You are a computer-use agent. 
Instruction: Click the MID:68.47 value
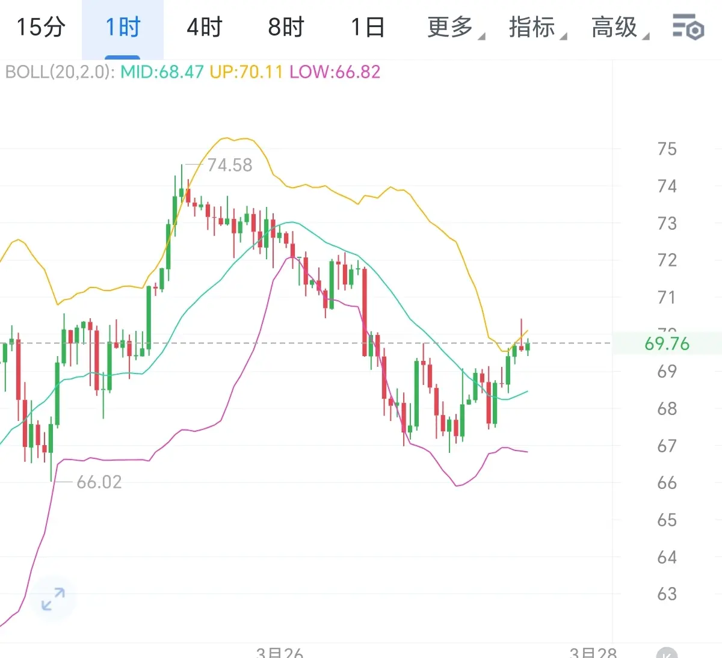[162, 72]
